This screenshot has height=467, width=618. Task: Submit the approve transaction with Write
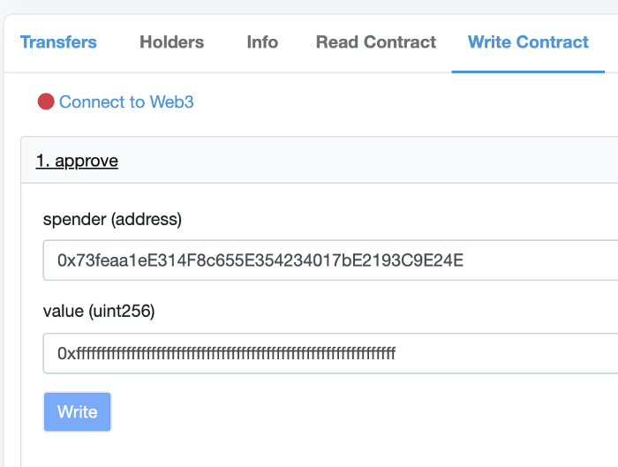pyautogui.click(x=78, y=411)
